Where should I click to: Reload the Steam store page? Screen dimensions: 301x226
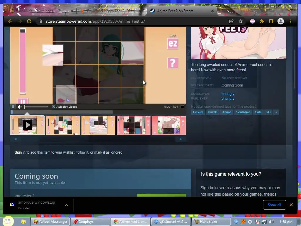point(29,21)
